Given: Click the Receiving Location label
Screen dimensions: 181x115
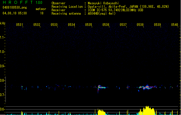Looking at the screenshot, I should (x=67, y=7).
